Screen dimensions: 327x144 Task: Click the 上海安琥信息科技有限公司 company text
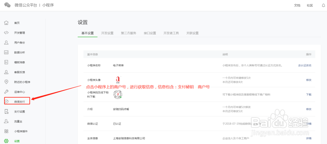pyautogui.click(x=129, y=138)
